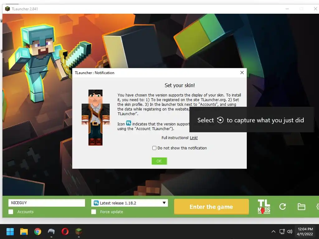Open the Full instructions Link!

click(194, 138)
